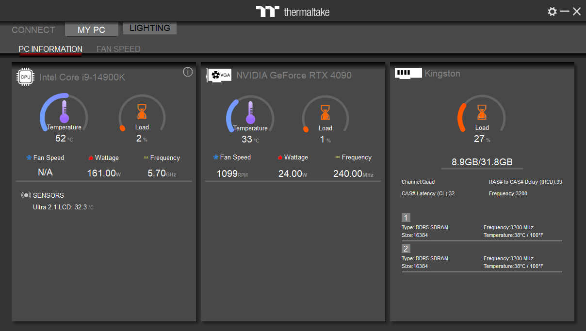The width and height of the screenshot is (586, 331).
Task: Click the GPU temperature thermometer icon
Action: [x=250, y=112]
